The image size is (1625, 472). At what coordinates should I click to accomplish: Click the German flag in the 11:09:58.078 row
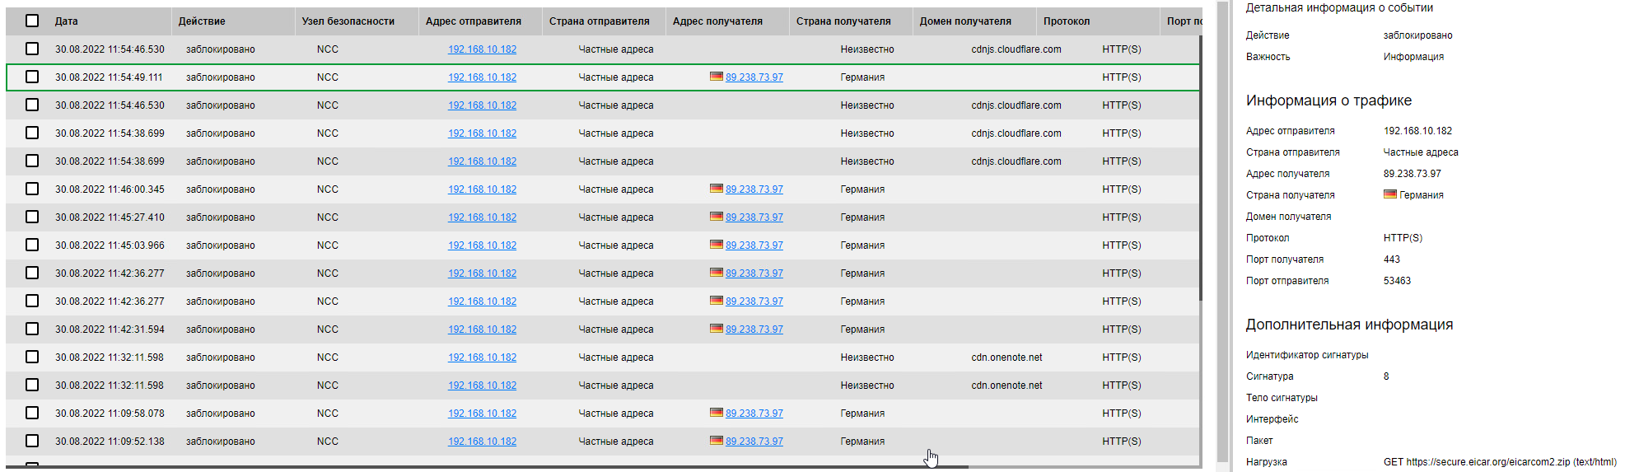[x=716, y=413]
